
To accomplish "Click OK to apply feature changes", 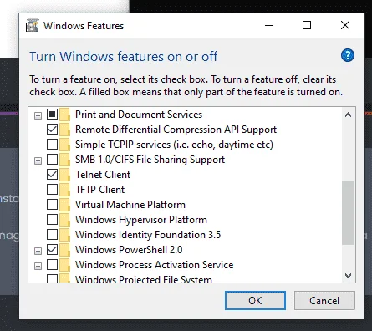I will click(255, 301).
